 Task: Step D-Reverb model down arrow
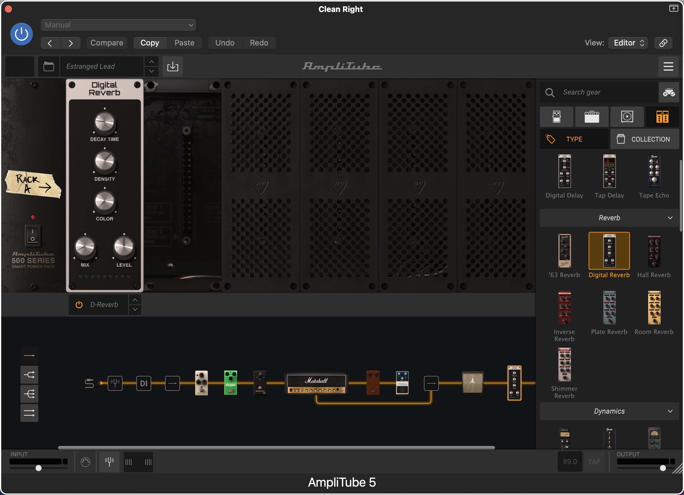(x=135, y=310)
